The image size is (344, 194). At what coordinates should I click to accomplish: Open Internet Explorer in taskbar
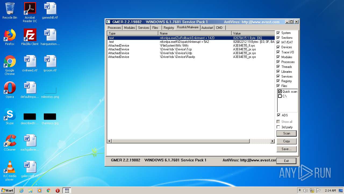tap(21, 190)
